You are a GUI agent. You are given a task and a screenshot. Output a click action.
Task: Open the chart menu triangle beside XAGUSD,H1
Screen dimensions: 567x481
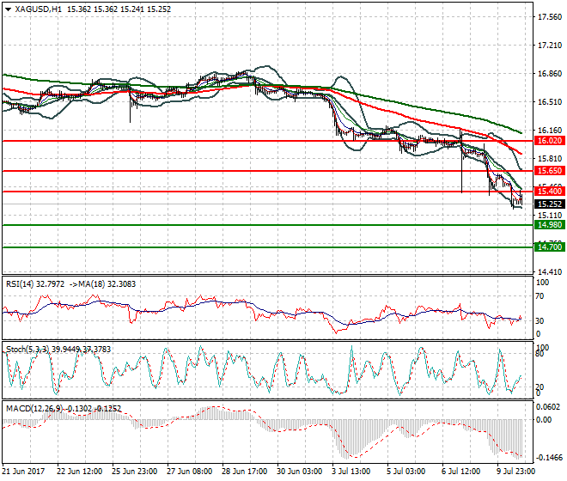pos(9,9)
